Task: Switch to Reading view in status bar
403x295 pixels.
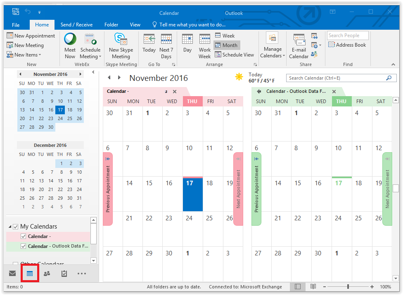Action: (313, 286)
